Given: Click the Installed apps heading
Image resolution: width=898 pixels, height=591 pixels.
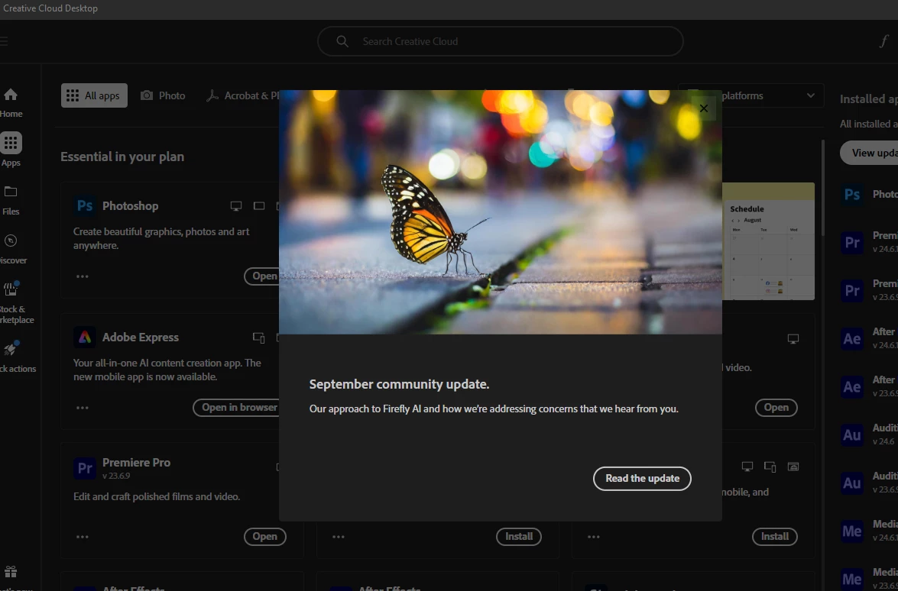Looking at the screenshot, I should tap(869, 99).
